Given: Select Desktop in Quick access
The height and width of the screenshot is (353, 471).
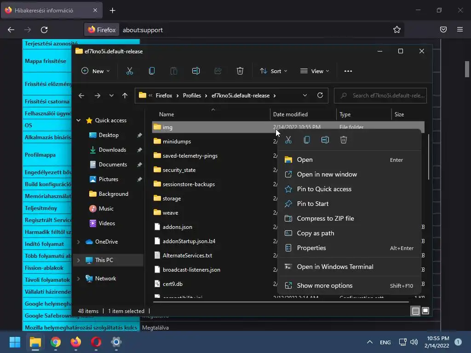Looking at the screenshot, I should [109, 135].
